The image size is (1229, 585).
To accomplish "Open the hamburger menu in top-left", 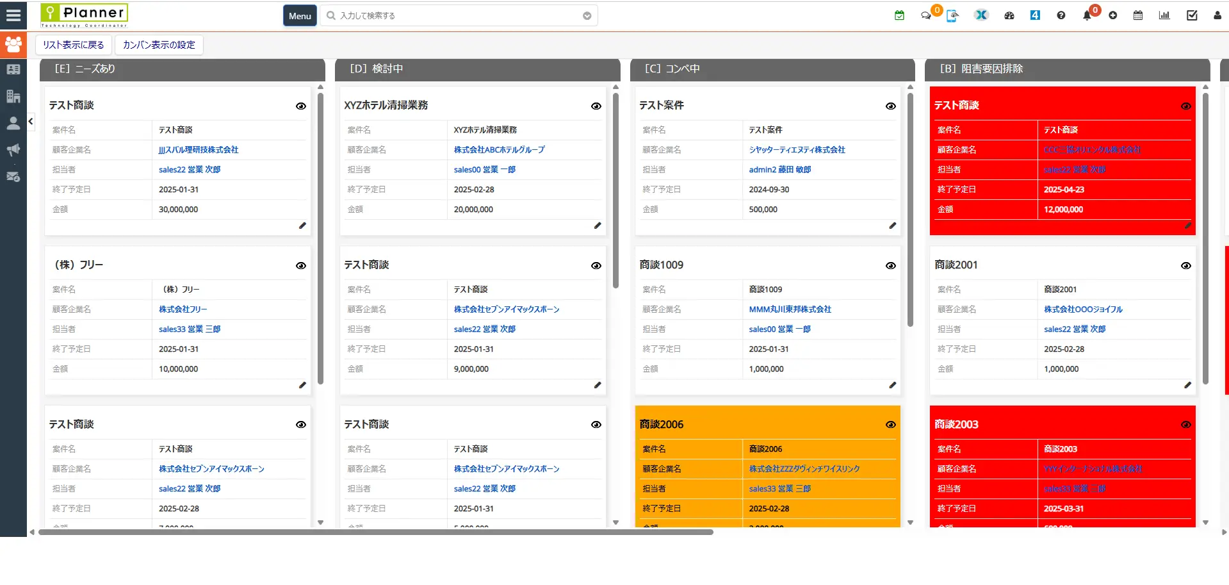I will pos(13,15).
